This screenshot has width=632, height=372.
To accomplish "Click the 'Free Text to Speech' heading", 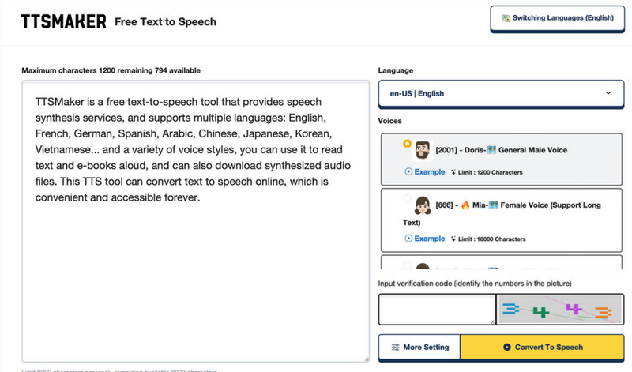I will pos(165,22).
